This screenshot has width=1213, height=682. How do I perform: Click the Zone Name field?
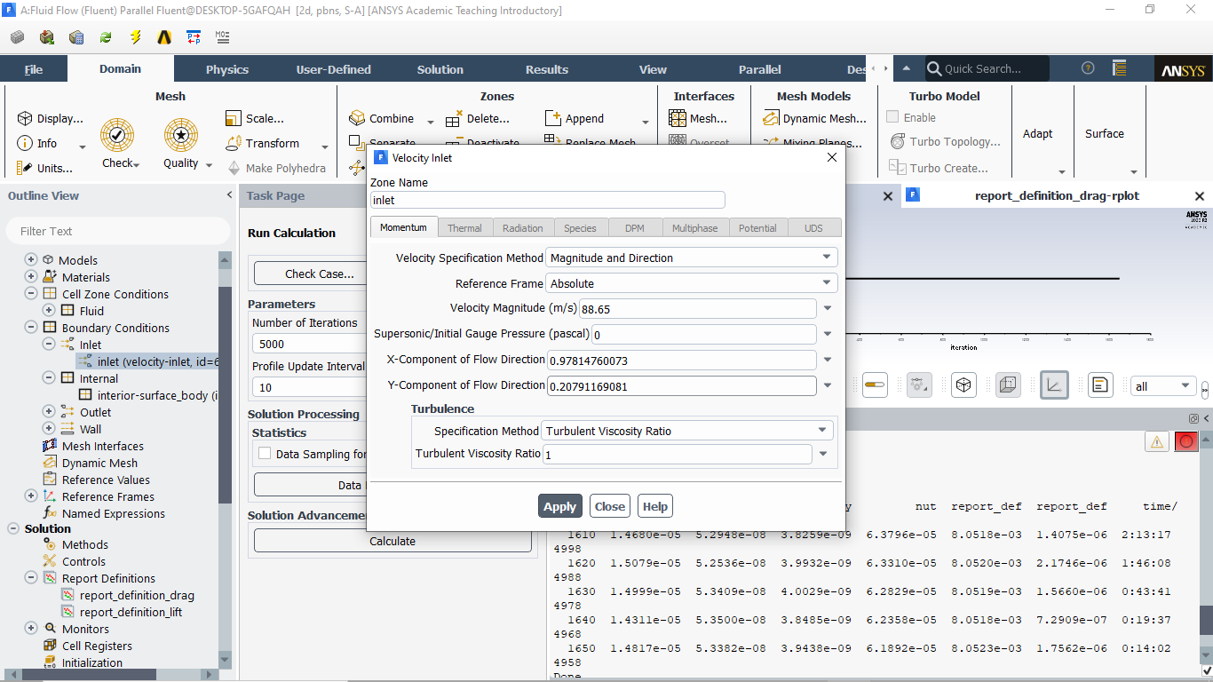(548, 201)
